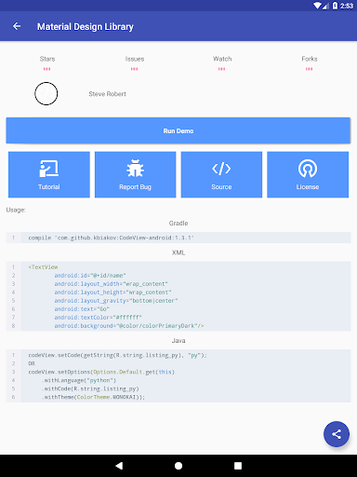Viewport: 357px width, 477px height.
Task: Select the android:id="@+id/name" line
Action: coord(90,276)
